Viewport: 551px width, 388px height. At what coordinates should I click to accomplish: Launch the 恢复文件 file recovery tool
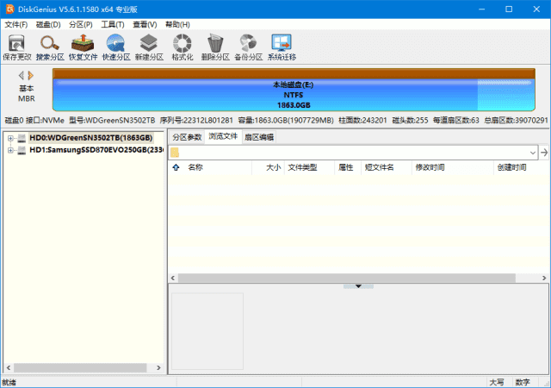[x=84, y=47]
